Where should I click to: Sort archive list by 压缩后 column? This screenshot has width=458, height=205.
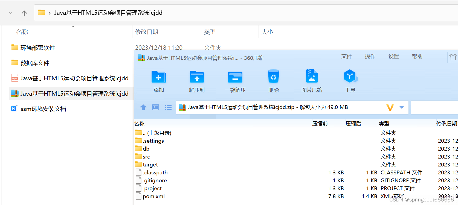[353, 124]
